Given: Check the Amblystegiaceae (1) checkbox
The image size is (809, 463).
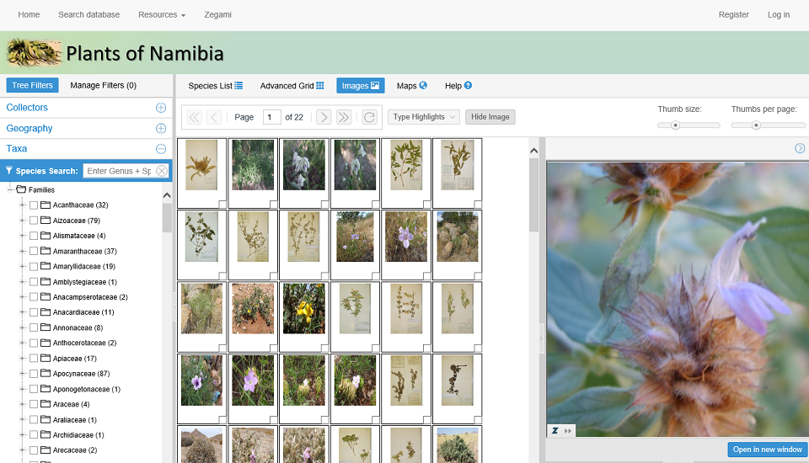Looking at the screenshot, I should (x=34, y=281).
